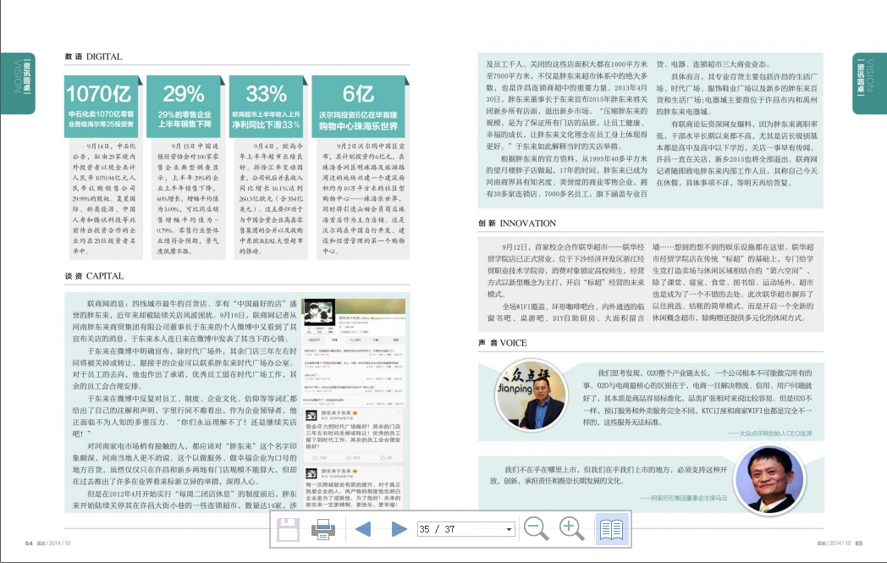Click the save floppy disk icon
The width and height of the screenshot is (887, 563).
click(x=289, y=530)
